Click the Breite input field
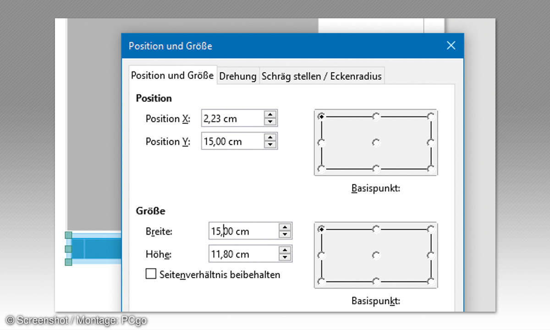This screenshot has width=550, height=330. coord(244,231)
